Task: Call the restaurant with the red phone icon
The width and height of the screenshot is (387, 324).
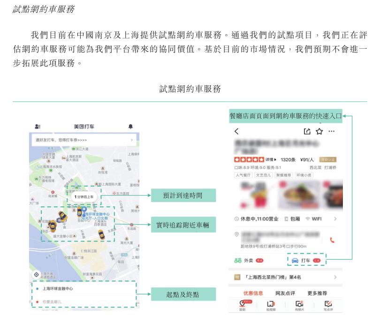Action: tap(332, 240)
